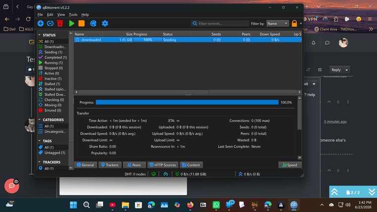The width and height of the screenshot is (377, 212).
Task: Open the '3 minutes ago' timestamp link
Action: (x=335, y=121)
